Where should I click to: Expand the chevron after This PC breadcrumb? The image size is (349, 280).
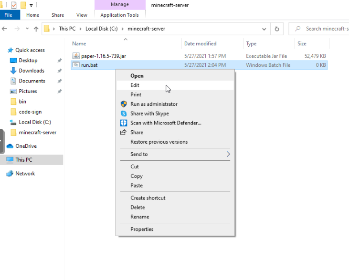tap(80, 29)
